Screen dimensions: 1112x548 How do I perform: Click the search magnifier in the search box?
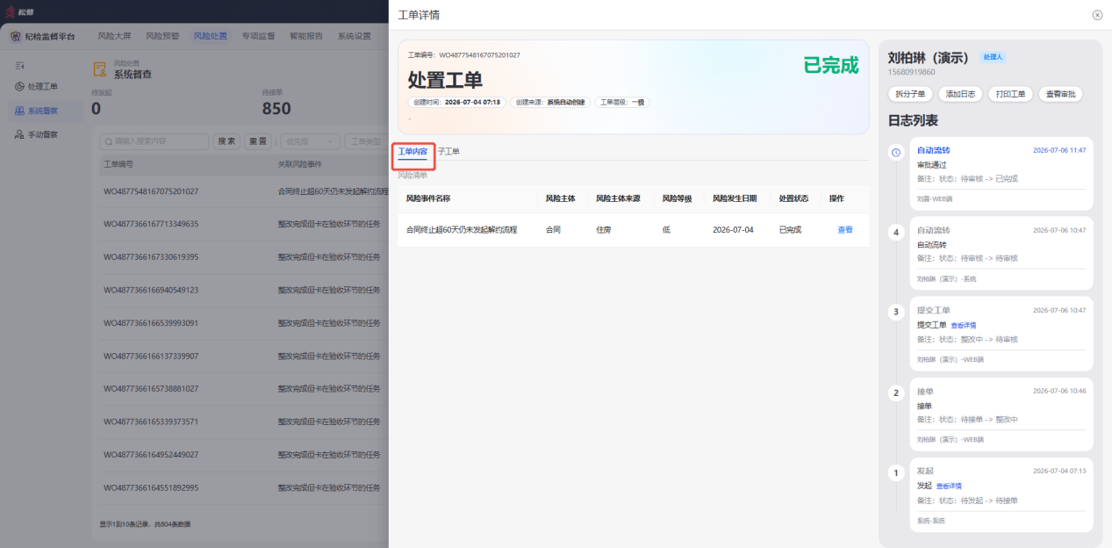[x=108, y=141]
